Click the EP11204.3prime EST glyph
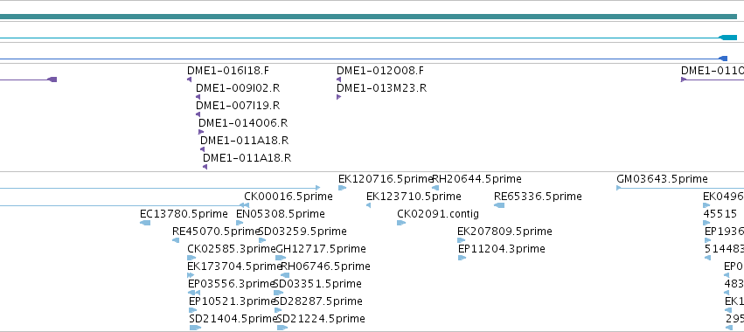The width and height of the screenshot is (744, 332). pos(462,258)
